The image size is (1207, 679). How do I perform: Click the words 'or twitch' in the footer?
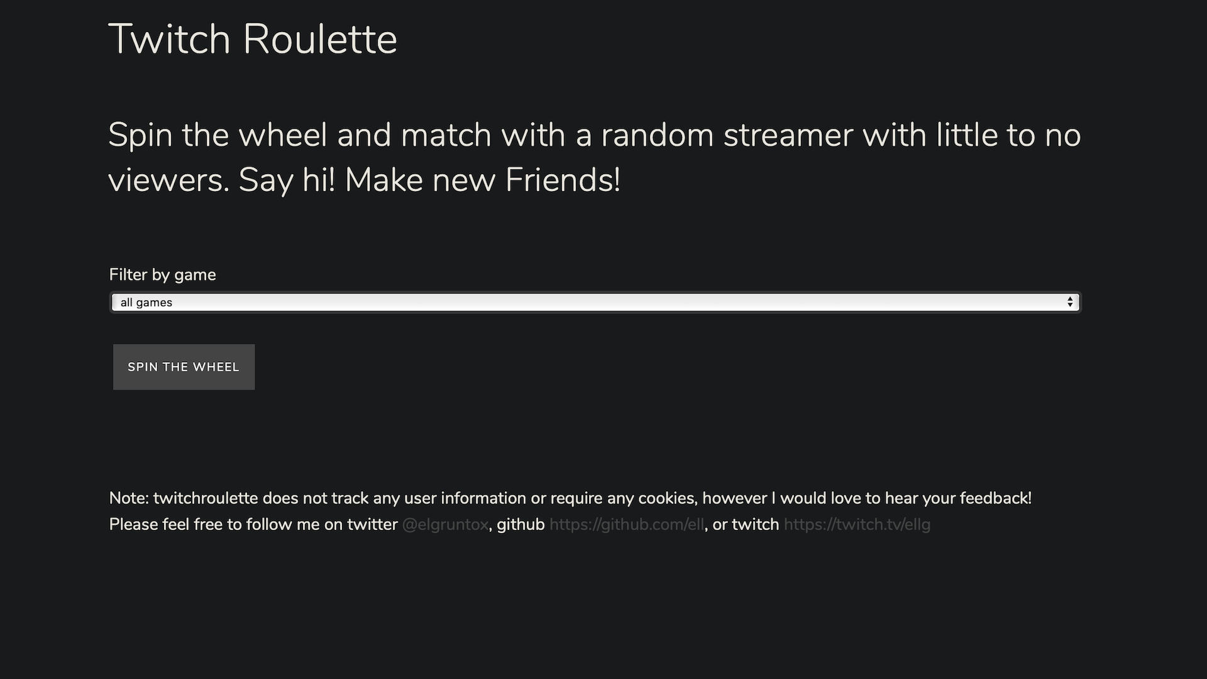click(746, 524)
